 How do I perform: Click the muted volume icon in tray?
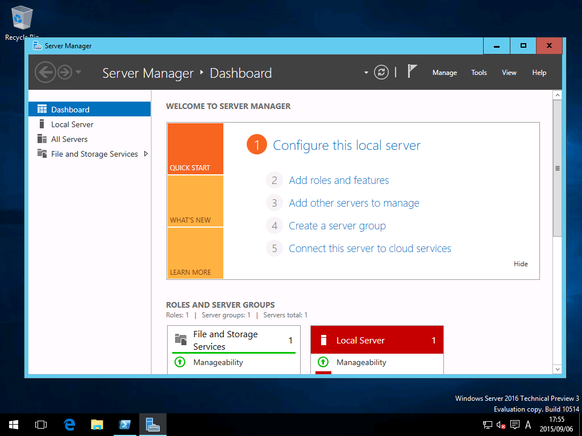(x=501, y=425)
